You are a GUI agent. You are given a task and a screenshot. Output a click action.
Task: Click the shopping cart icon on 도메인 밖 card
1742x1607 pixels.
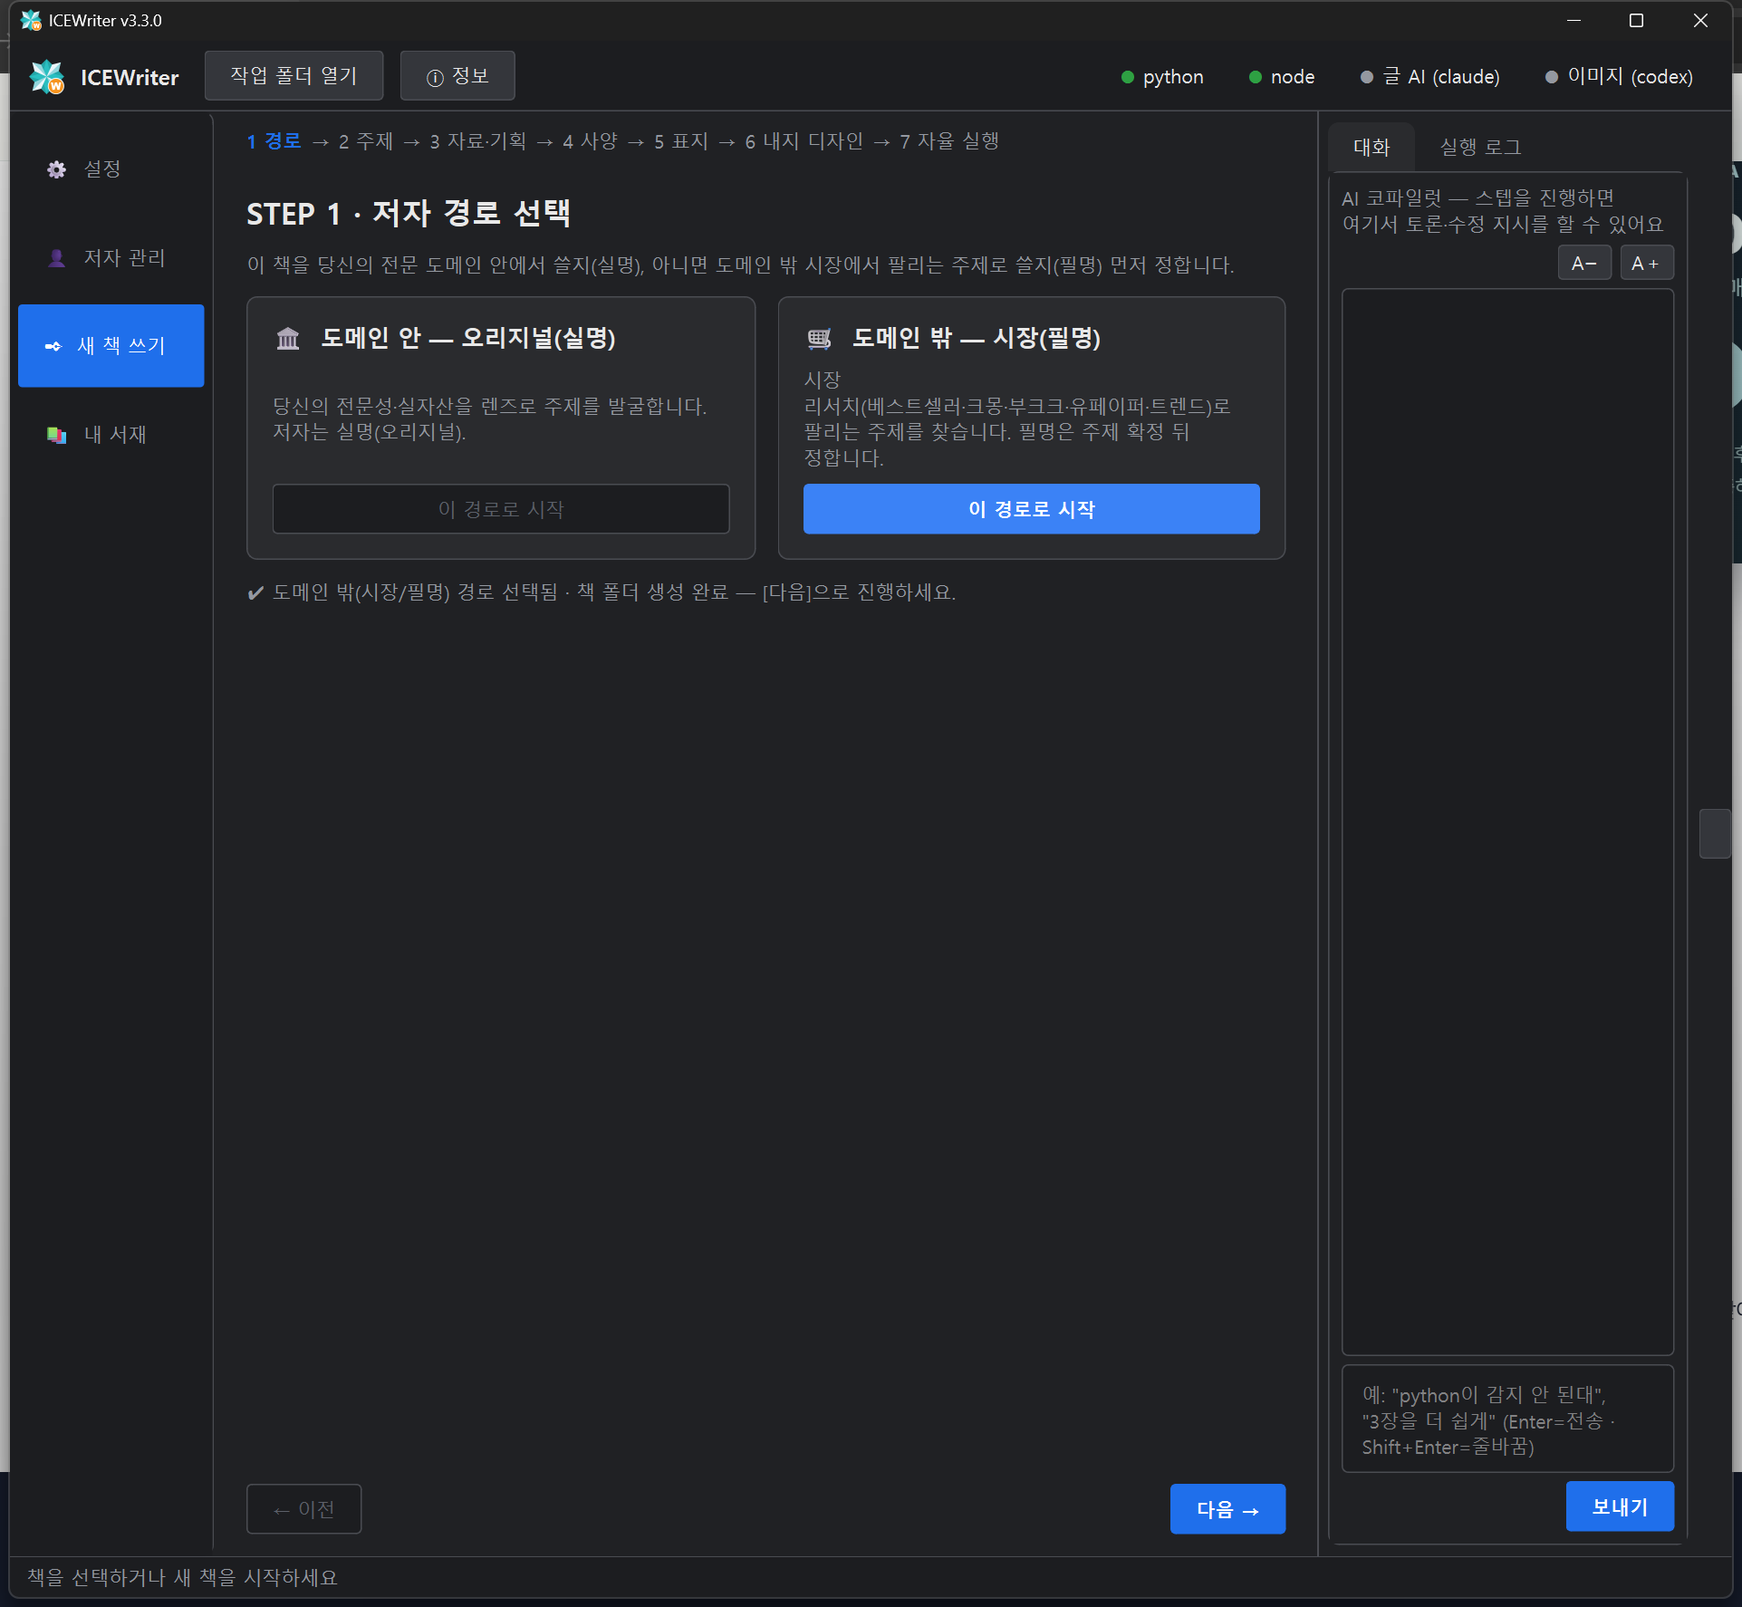click(819, 339)
